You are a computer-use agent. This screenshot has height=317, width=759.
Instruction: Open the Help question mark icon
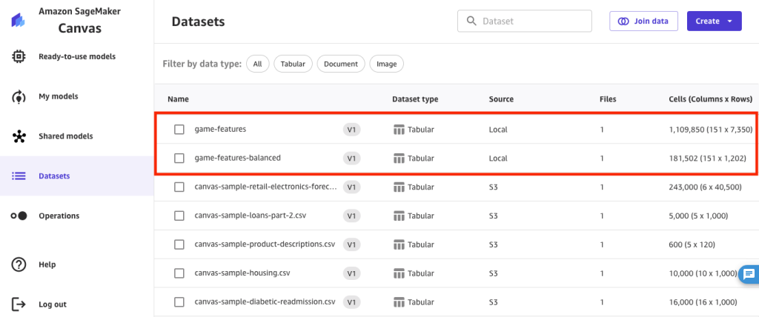click(x=19, y=264)
